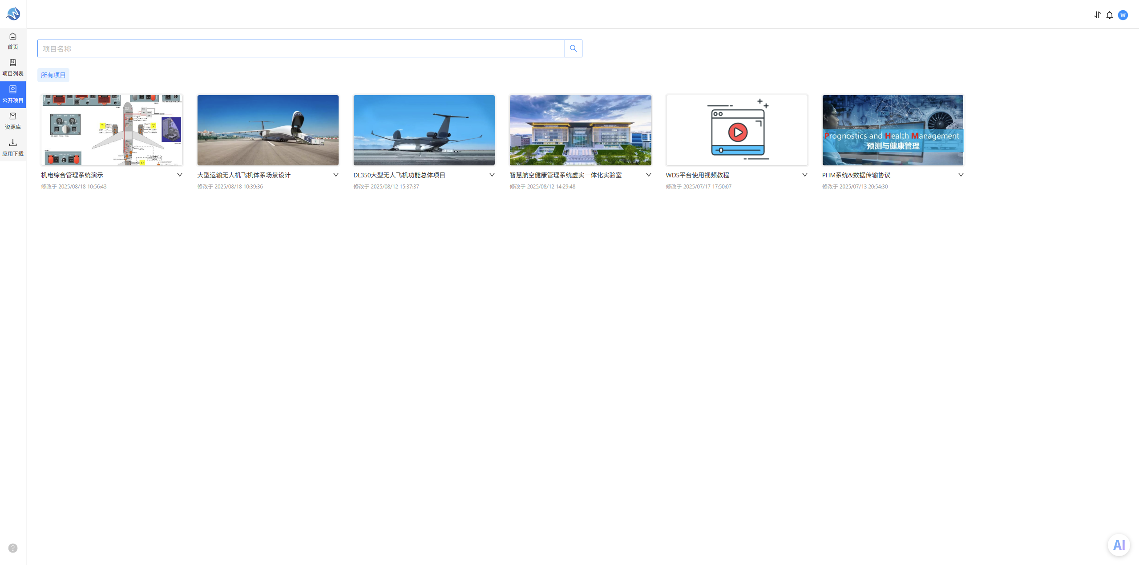Click the title PHM系统&数据传输协议
The height and width of the screenshot is (565, 1139).
pyautogui.click(x=856, y=175)
